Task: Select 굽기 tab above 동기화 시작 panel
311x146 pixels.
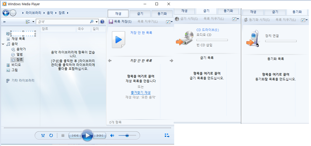Action: pyautogui.click(x=275, y=12)
